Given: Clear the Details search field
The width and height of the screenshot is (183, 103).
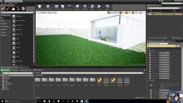Looking at the screenshot, I should (x=175, y=46).
